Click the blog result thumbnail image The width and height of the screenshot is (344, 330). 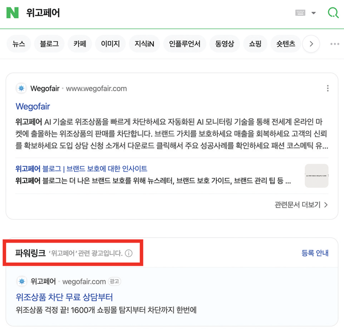[x=316, y=175]
